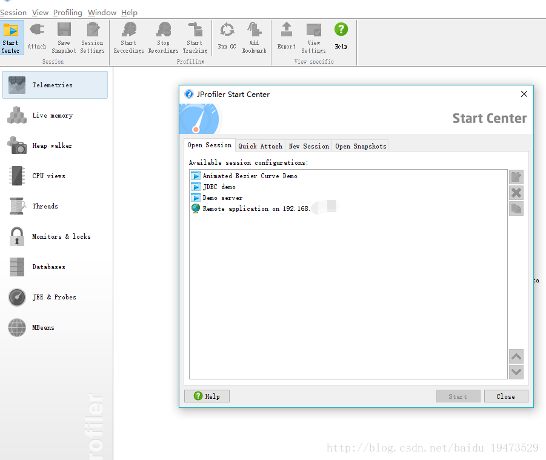Click the Add Bookmark icon
This screenshot has height=460, width=546.
coord(254,29)
